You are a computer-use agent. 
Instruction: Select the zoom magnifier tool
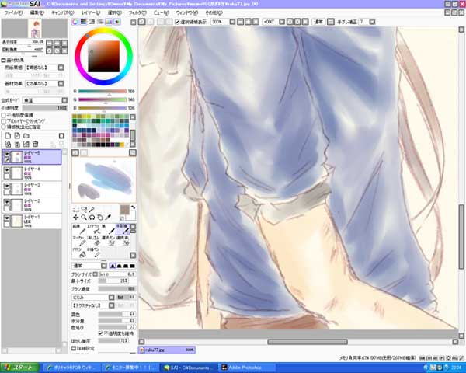(x=84, y=218)
